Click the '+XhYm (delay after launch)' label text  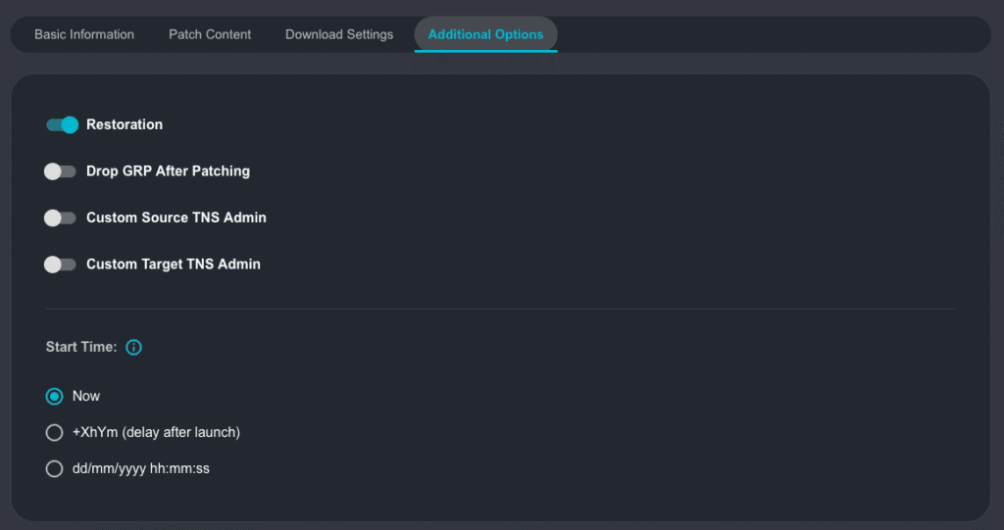coord(156,432)
